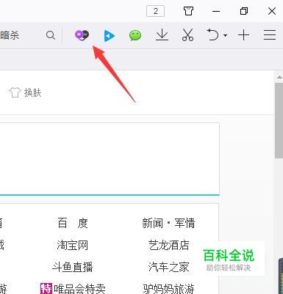The width and height of the screenshot is (283, 294).
Task: Click the plus add-extension icon
Action: point(243,35)
